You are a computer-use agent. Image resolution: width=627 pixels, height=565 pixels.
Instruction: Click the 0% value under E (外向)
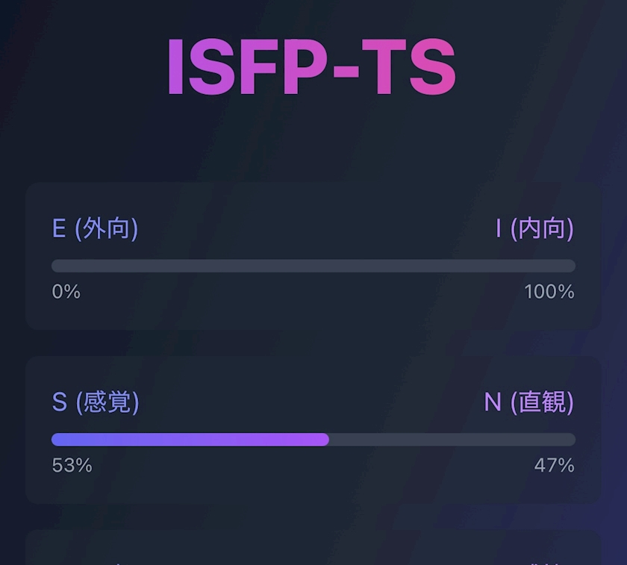(x=66, y=292)
